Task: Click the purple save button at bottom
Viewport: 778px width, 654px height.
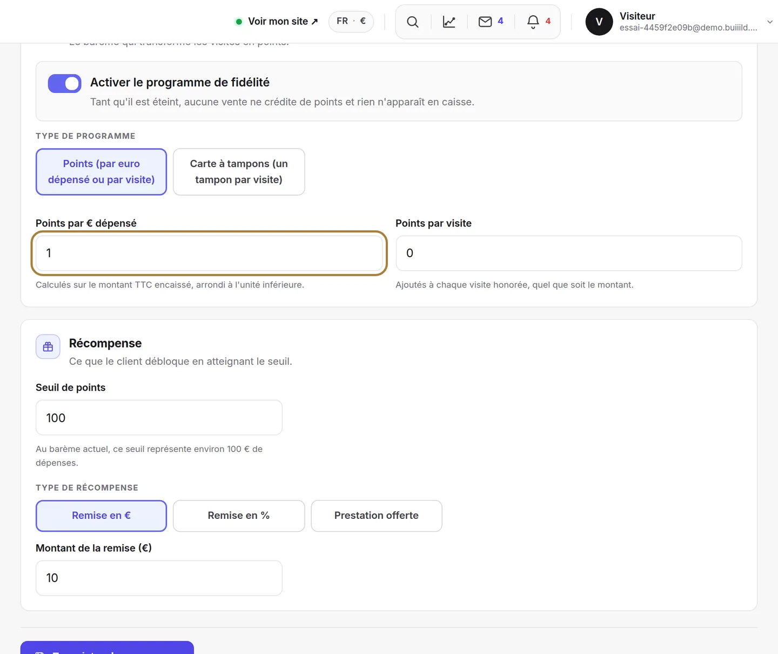Action: [107, 648]
